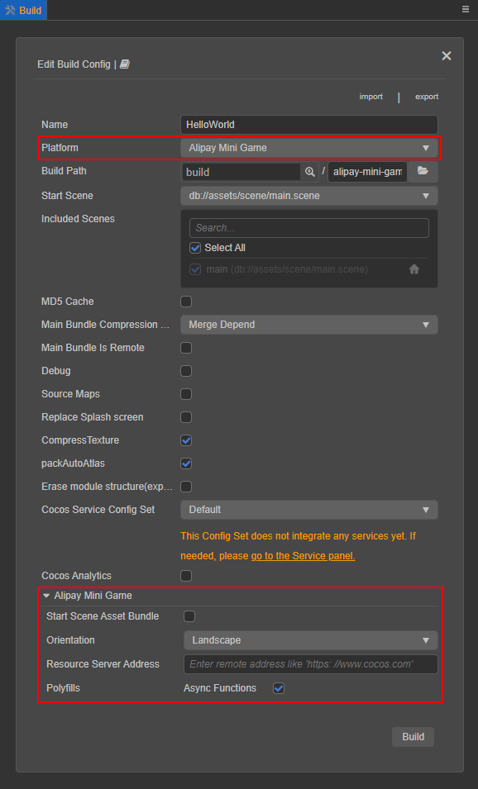Screen dimensions: 478x789
Task: Click the magnifier icon beside build path
Action: [310, 172]
